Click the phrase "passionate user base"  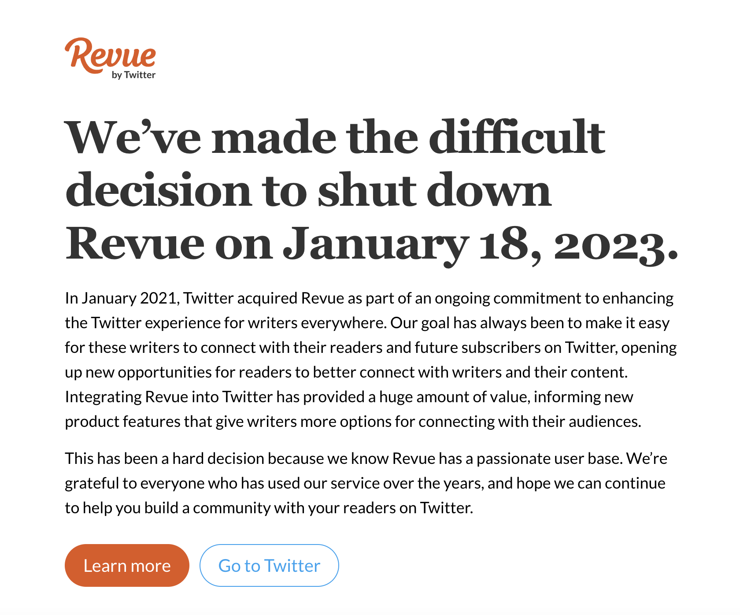[x=549, y=459]
